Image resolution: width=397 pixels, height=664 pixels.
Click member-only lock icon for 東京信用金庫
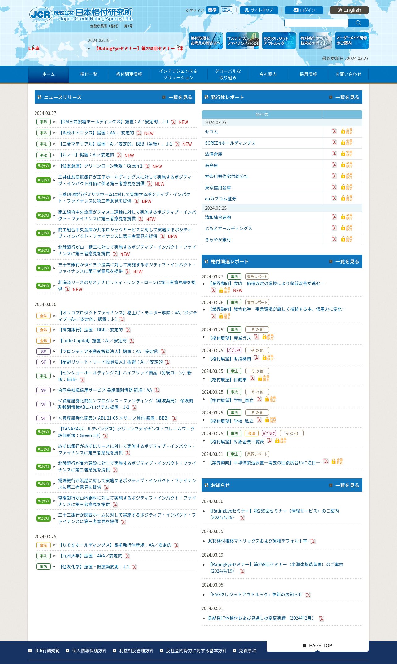point(347,187)
